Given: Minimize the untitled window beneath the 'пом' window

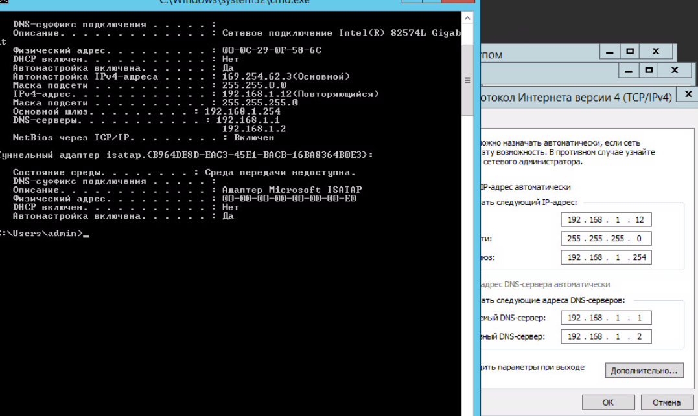Looking at the screenshot, I should (x=628, y=71).
